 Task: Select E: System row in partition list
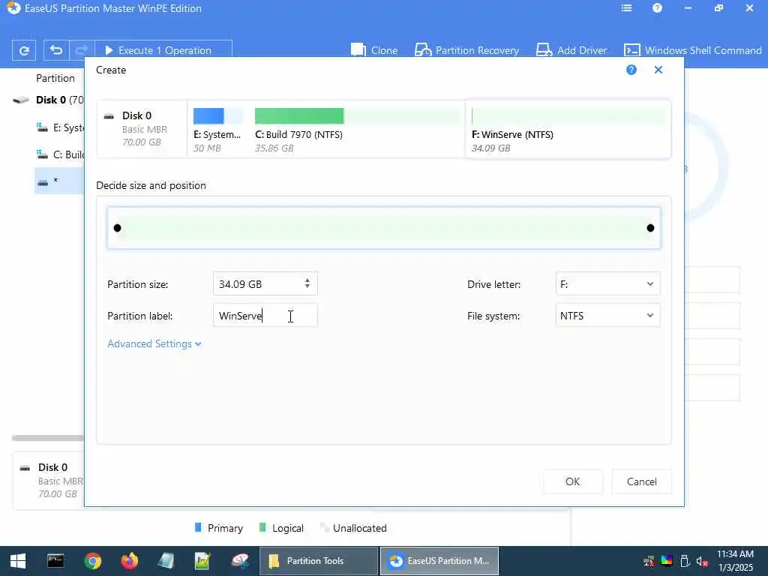point(60,127)
